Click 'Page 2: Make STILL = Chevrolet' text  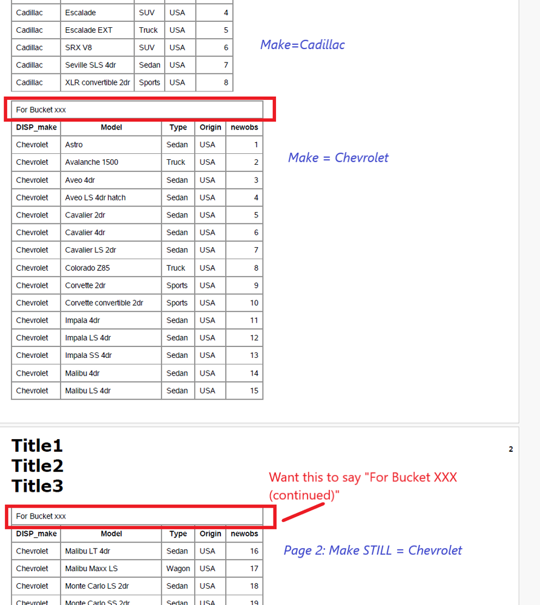click(x=372, y=550)
